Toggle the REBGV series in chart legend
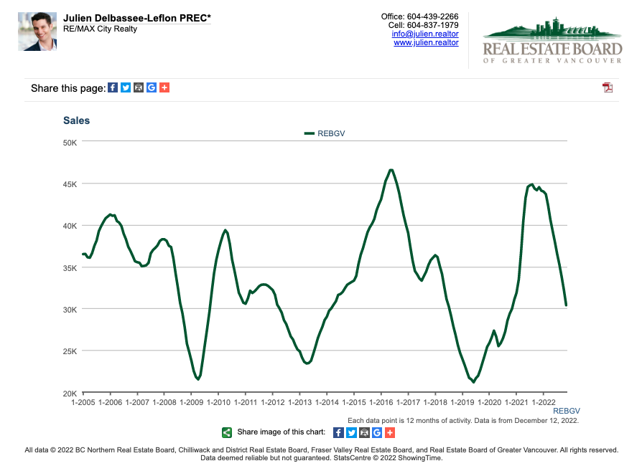The width and height of the screenshot is (642, 471). [325, 133]
